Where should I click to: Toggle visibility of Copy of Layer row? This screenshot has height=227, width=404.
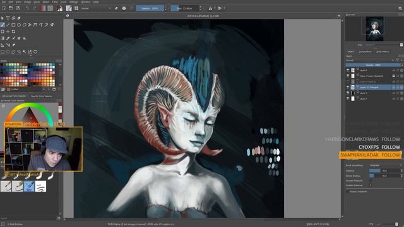(x=348, y=76)
